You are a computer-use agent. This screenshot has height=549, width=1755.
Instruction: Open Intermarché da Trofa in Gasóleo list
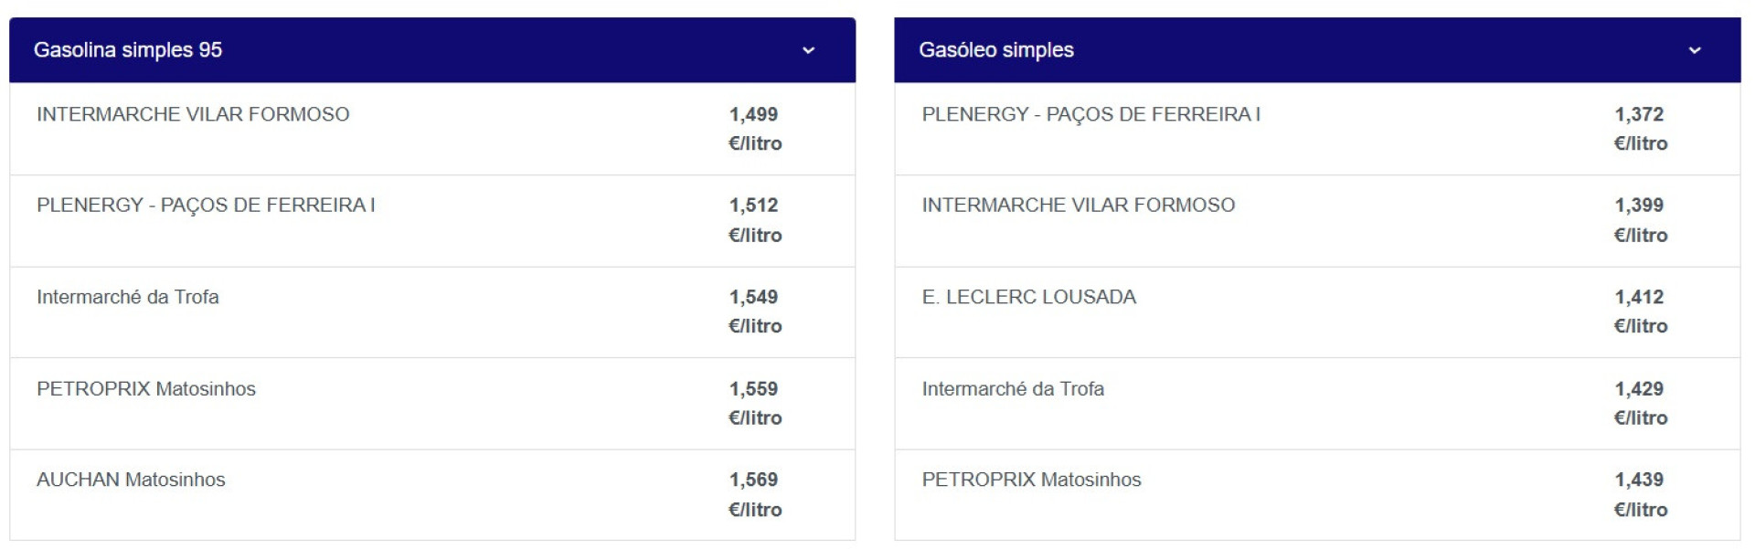[1013, 389]
